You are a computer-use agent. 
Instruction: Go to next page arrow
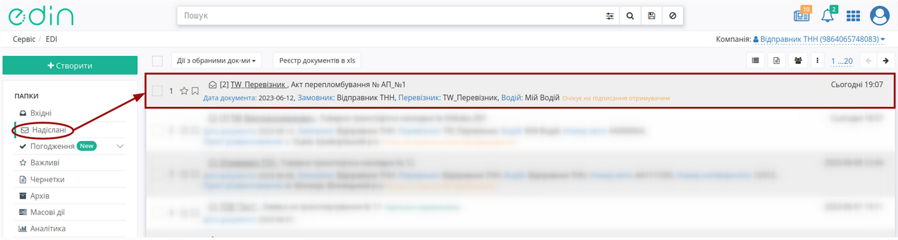(885, 60)
